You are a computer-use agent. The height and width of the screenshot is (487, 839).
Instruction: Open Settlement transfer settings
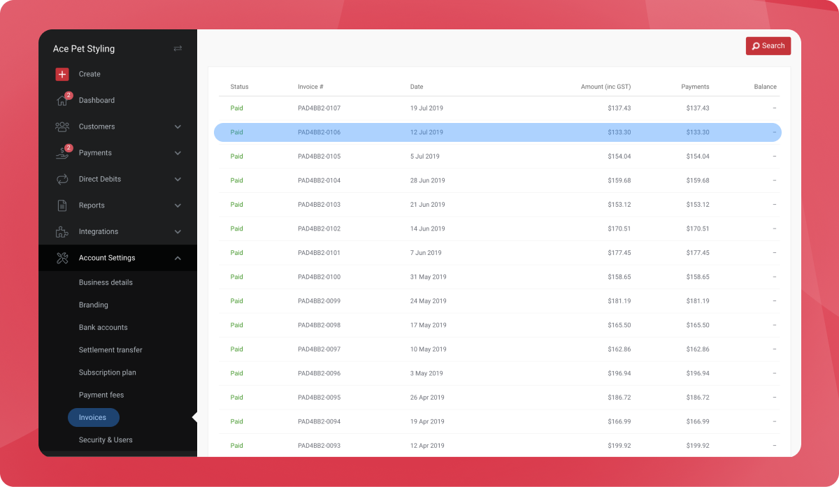(110, 349)
